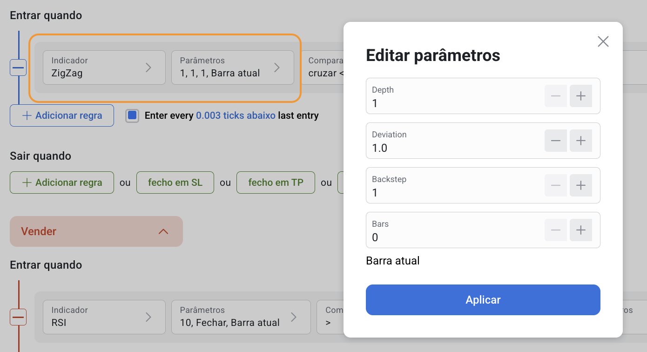Remove the ZigZag rule with blue minus
647x352 pixels.
18,68
